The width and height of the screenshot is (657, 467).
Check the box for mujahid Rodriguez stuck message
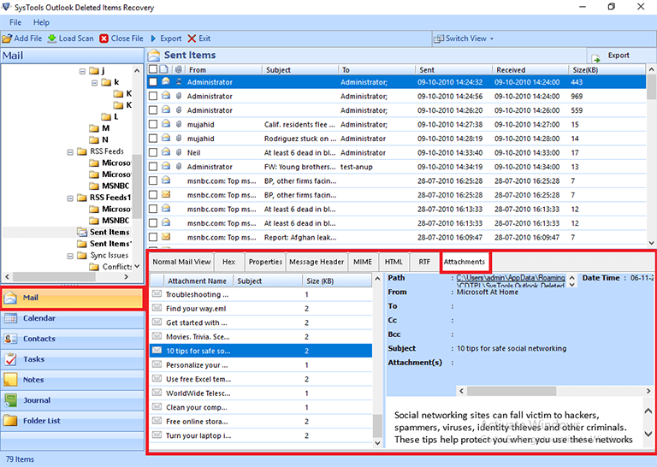[x=153, y=139]
